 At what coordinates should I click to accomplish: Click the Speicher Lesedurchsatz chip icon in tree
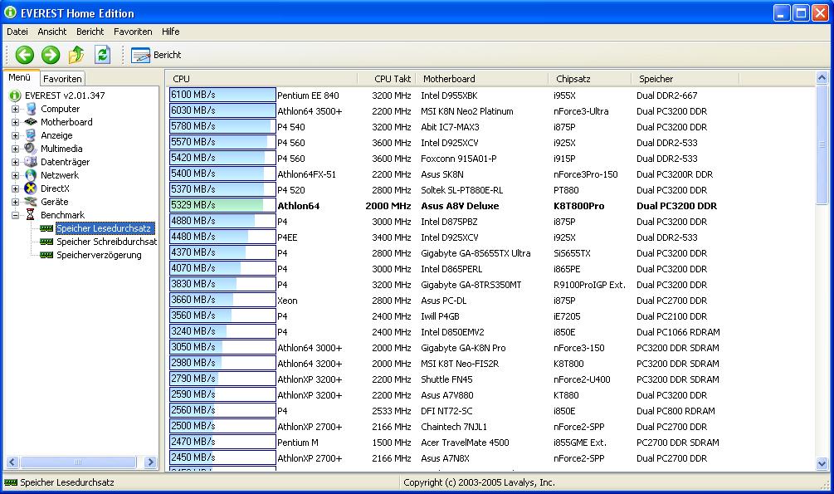(46, 228)
